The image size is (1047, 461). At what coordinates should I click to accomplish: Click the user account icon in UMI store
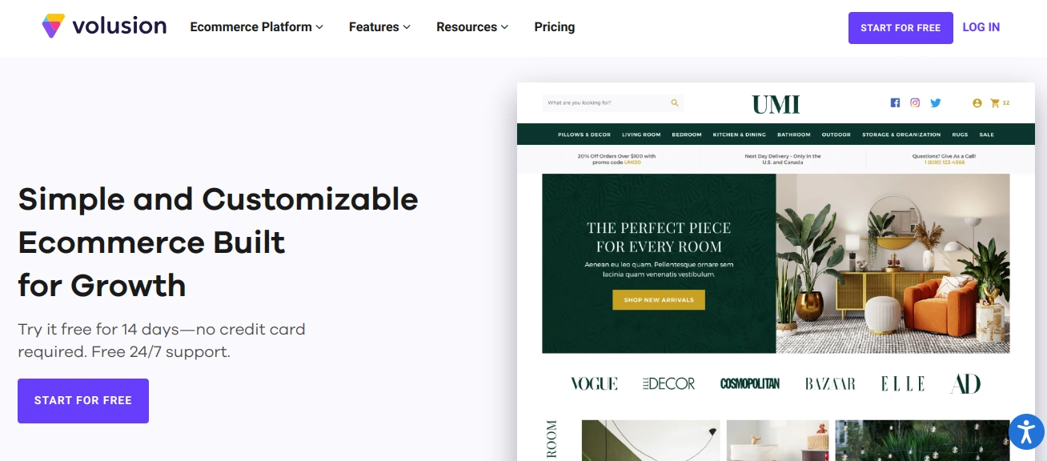click(x=977, y=103)
